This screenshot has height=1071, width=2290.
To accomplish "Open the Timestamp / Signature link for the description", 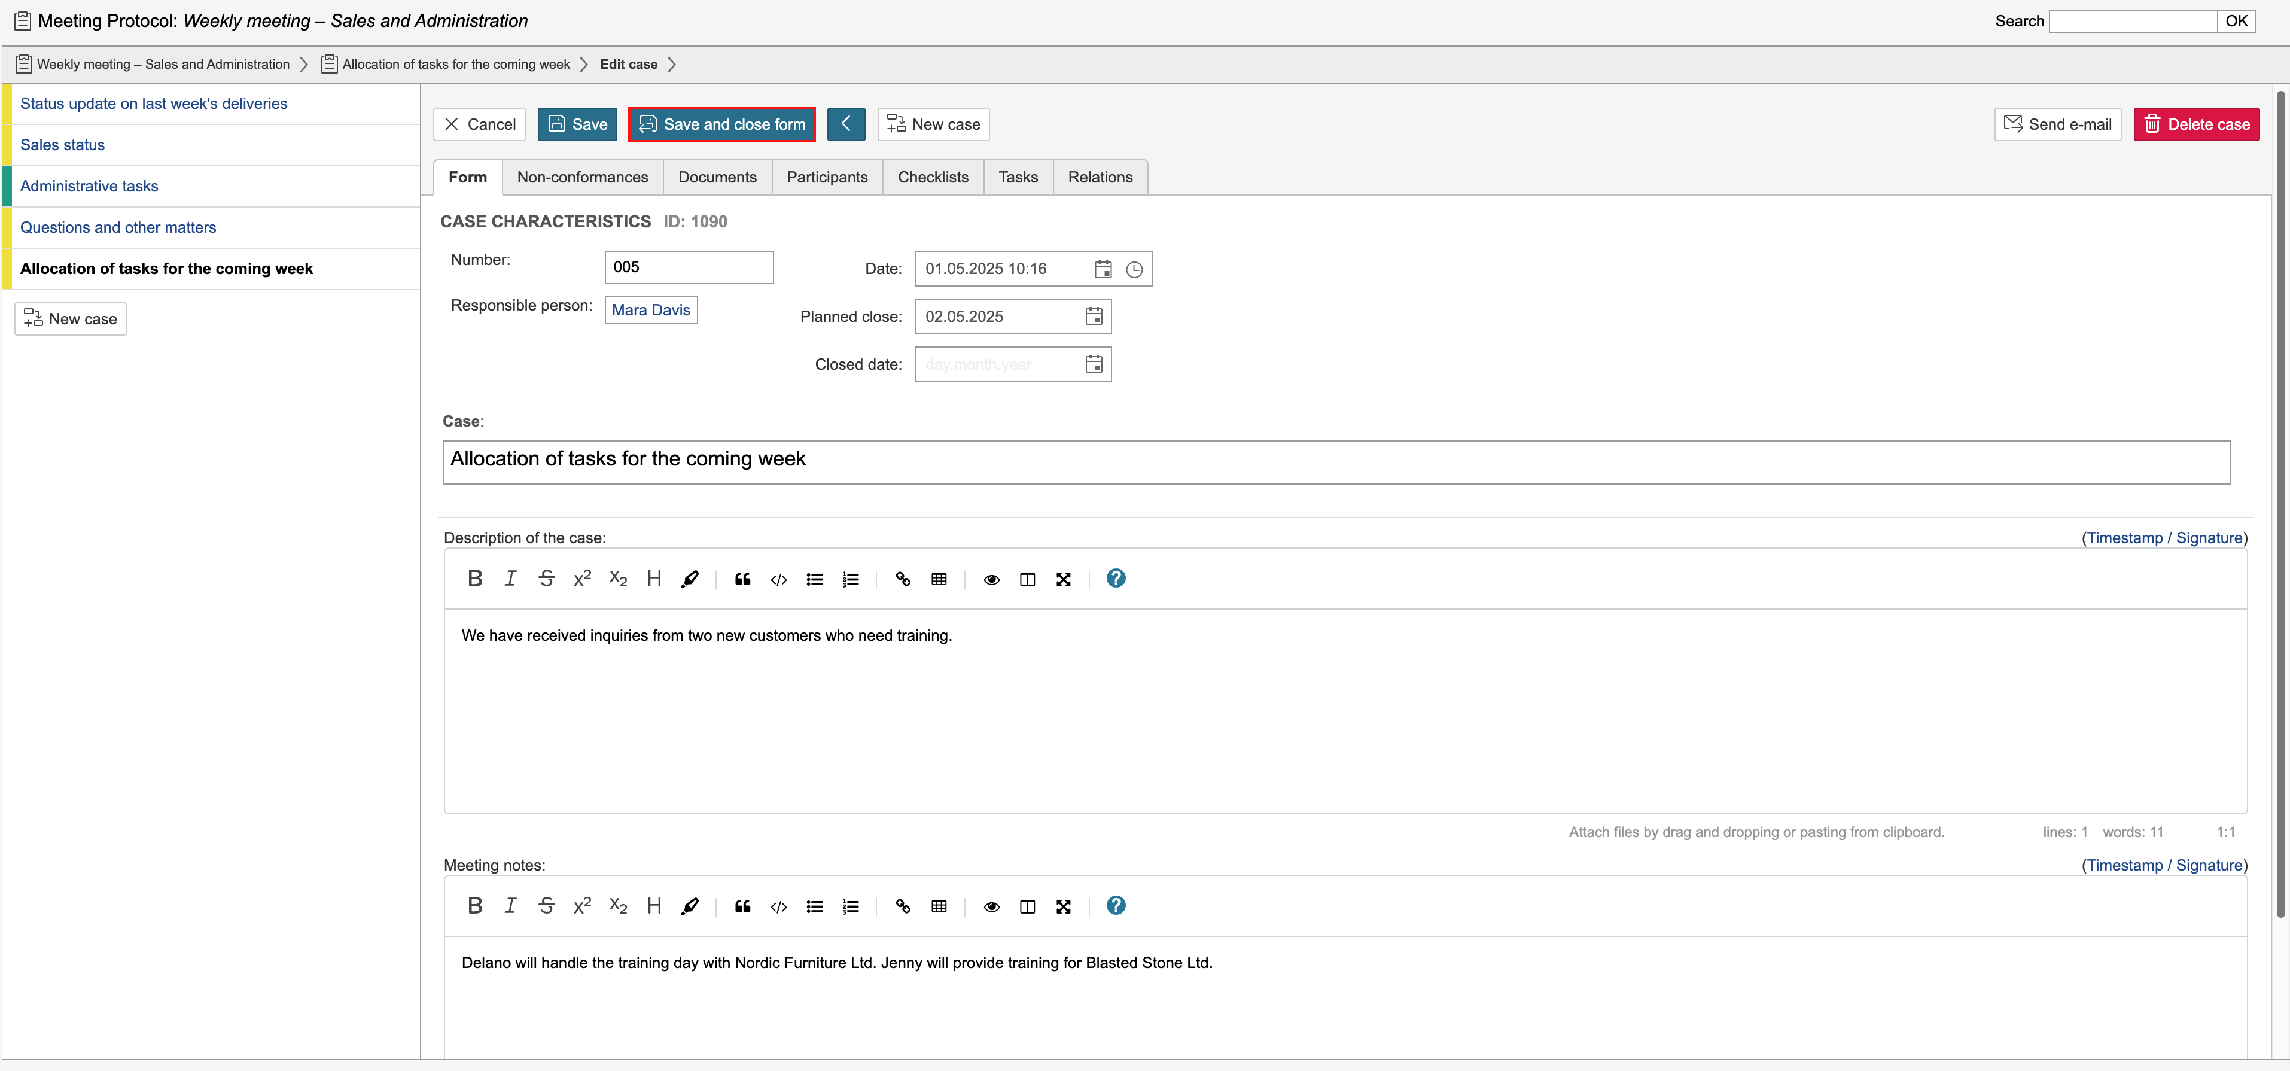I will 2164,538.
